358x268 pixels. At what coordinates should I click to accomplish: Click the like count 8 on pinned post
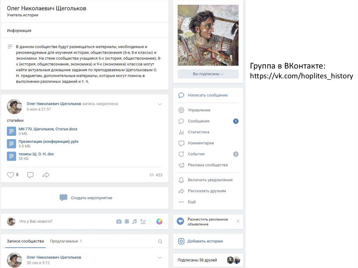(x=17, y=175)
